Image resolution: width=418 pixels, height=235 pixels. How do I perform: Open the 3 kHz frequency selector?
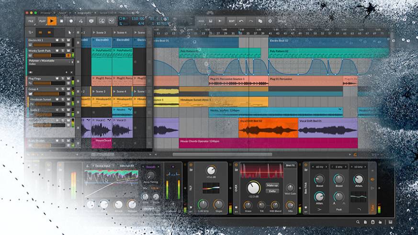(x=339, y=167)
